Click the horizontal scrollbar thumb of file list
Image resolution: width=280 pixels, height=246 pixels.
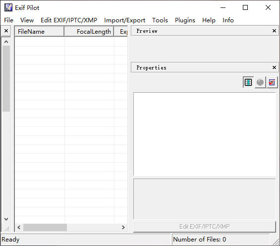(x=45, y=227)
